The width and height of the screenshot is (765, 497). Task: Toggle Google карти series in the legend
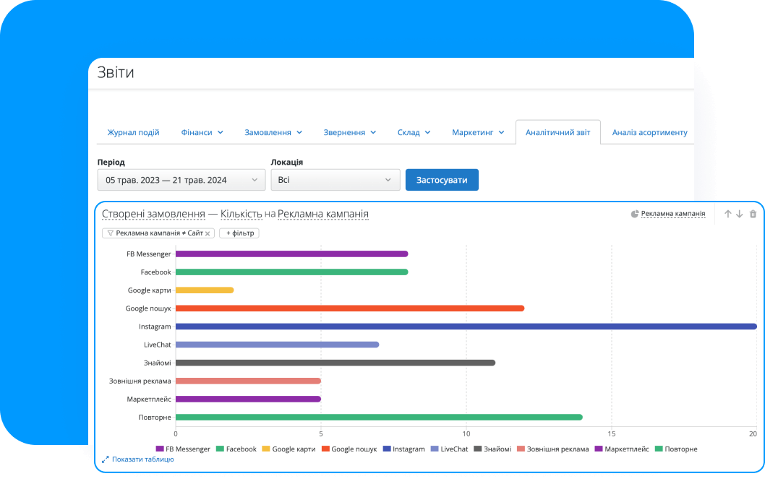289,449
